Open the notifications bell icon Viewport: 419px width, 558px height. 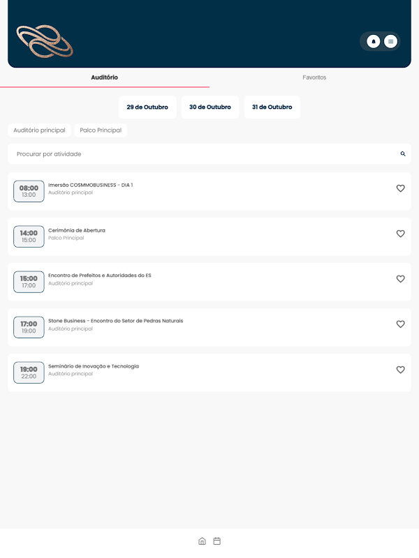[x=374, y=41]
